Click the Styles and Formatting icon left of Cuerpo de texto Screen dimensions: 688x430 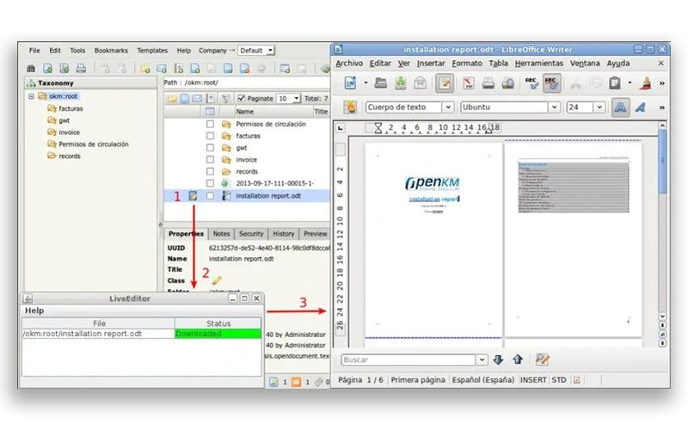(350, 107)
